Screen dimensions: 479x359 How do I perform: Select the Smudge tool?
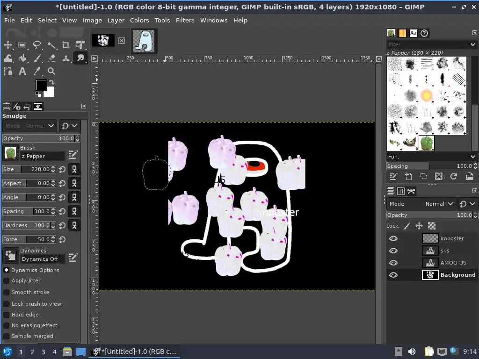(x=80, y=58)
